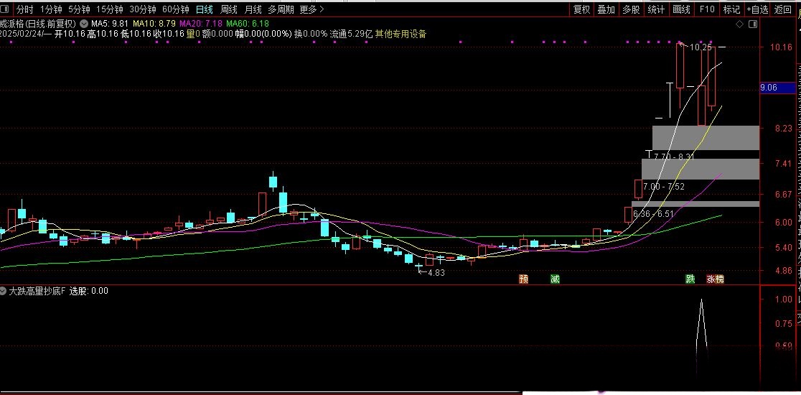
Task: Switch to the 分时 intraday tab
Action: click(24, 9)
